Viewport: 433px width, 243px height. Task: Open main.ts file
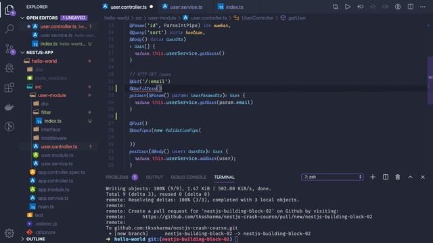46,207
